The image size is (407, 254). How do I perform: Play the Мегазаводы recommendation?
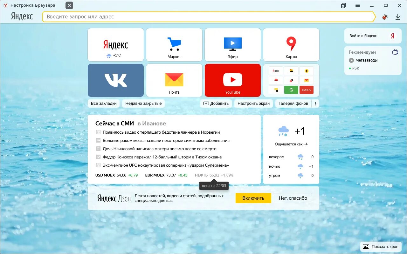(x=363, y=60)
